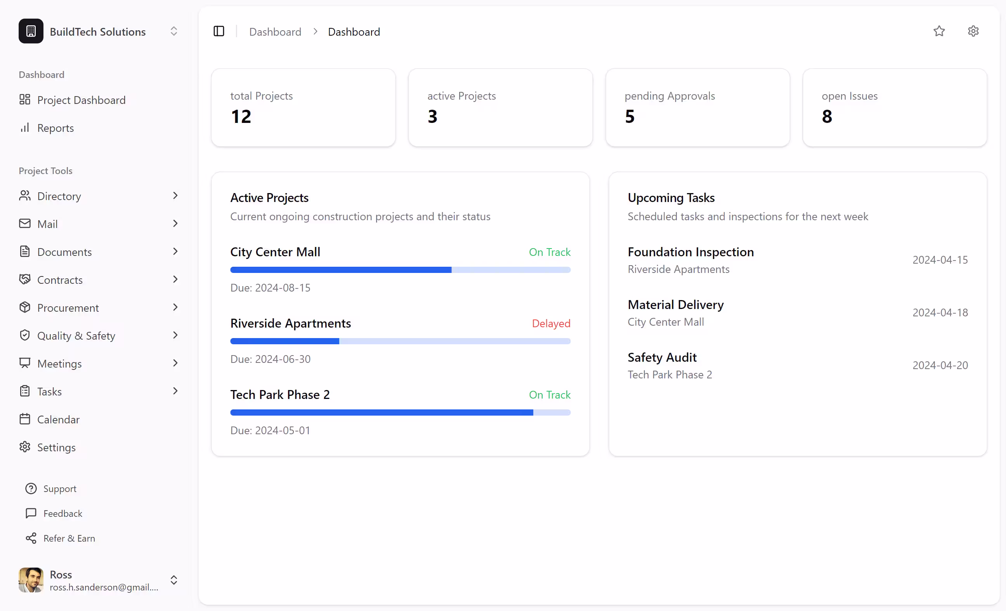The width and height of the screenshot is (1006, 611).
Task: Click the Refer & Earn share icon
Action: click(31, 539)
